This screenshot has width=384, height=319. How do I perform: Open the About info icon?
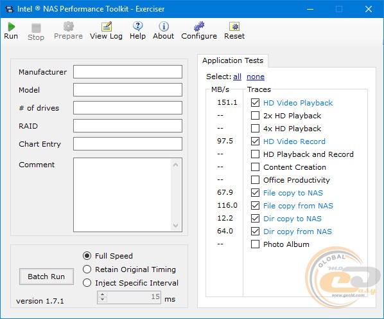pos(164,26)
